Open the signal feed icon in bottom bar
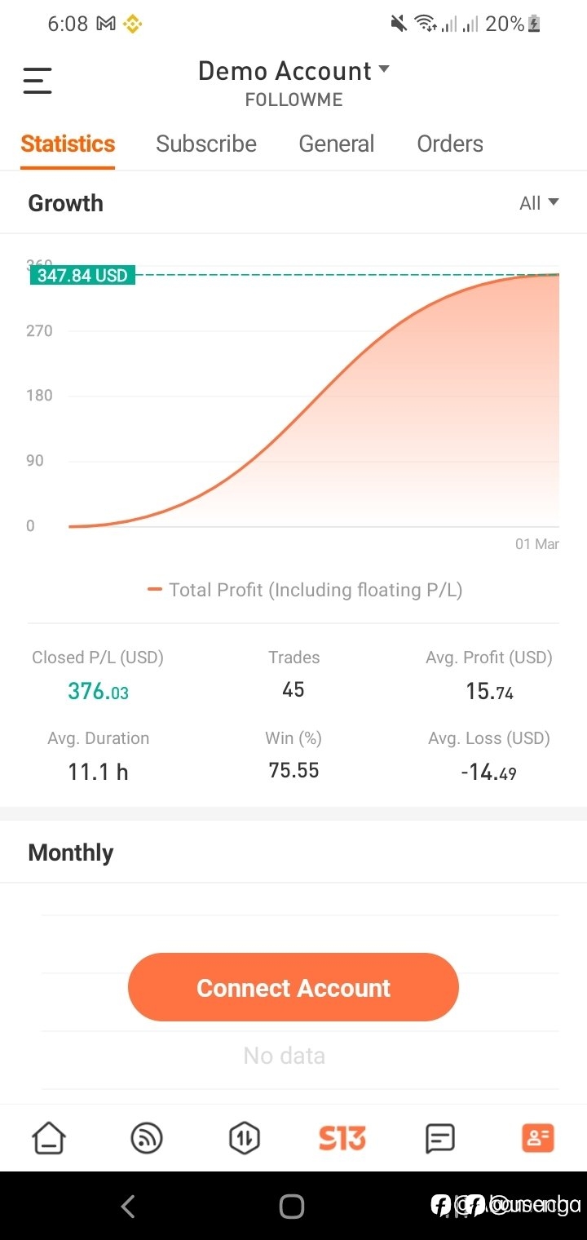The image size is (587, 1240). click(147, 1138)
